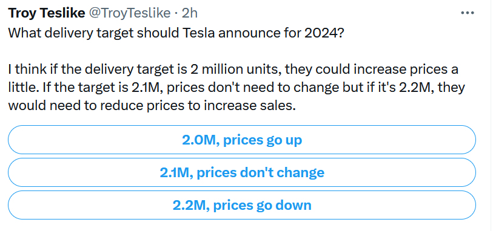Open the grey @TroyTeslike username link
This screenshot has width=493, height=231.
click(130, 13)
